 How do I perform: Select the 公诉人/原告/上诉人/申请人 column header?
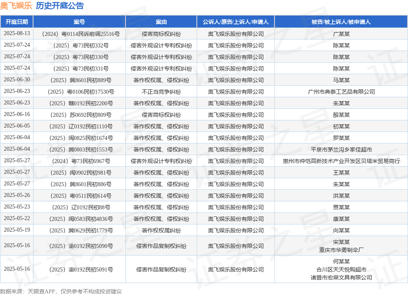[235, 22]
